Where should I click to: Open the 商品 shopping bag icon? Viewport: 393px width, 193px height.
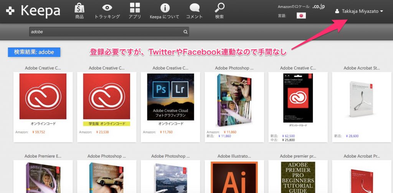[x=79, y=8]
